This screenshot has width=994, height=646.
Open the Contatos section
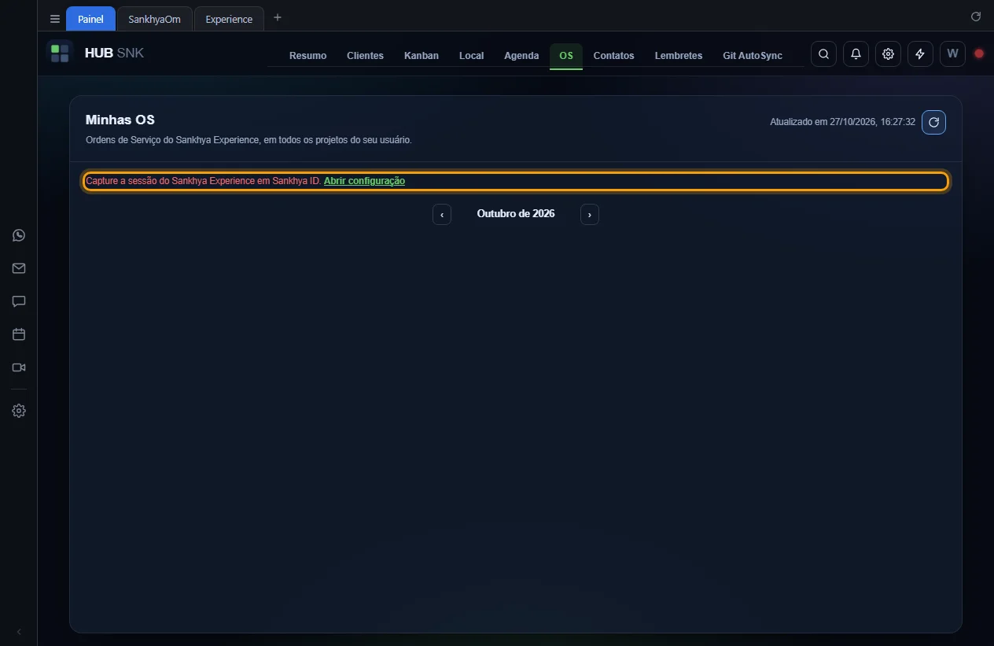(613, 55)
